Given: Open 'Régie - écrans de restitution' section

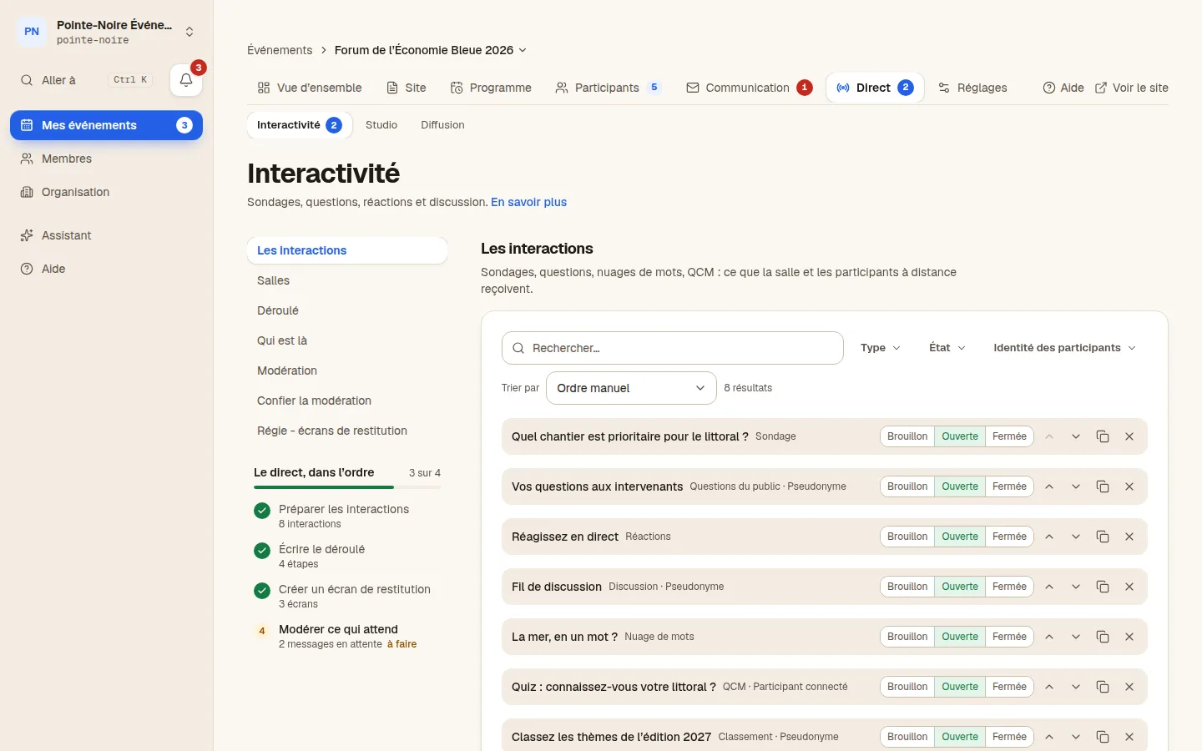Looking at the screenshot, I should click(347, 431).
